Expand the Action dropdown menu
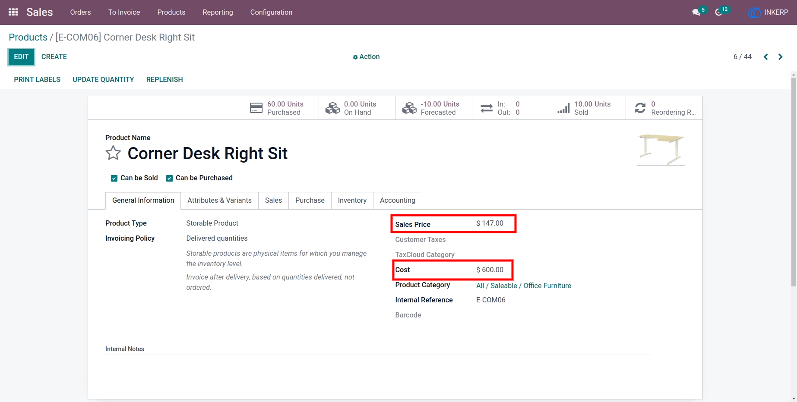 (366, 57)
